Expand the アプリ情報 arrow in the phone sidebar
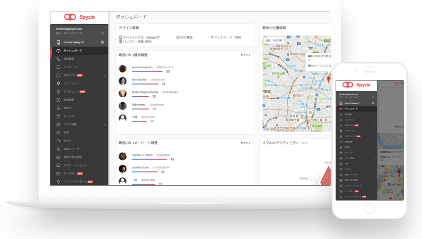The height and width of the screenshot is (239, 422). click(x=375, y=159)
